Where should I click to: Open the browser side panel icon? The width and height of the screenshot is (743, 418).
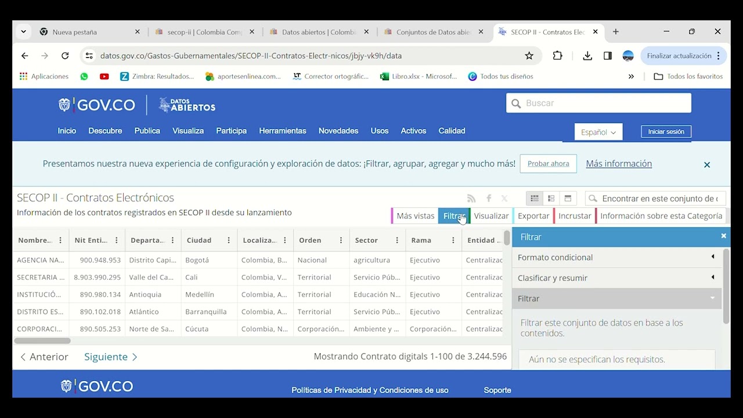[608, 56]
